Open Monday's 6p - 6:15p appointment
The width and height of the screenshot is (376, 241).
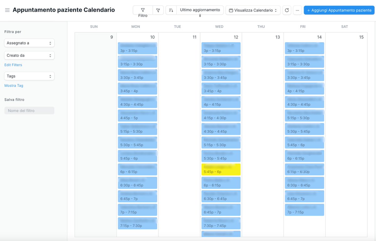138,169
